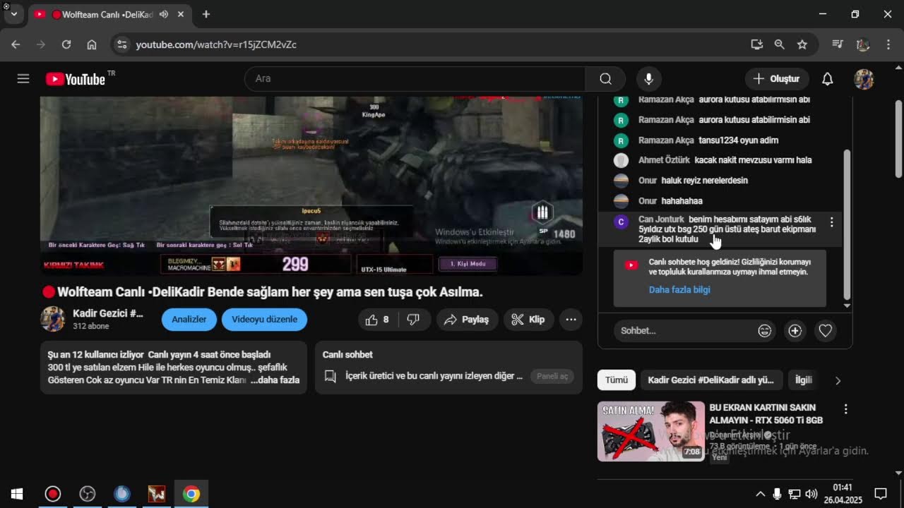Screen dimensions: 904x508
Task: Select the Kadir Gezici #DeliKadir chip
Action: (711, 380)
